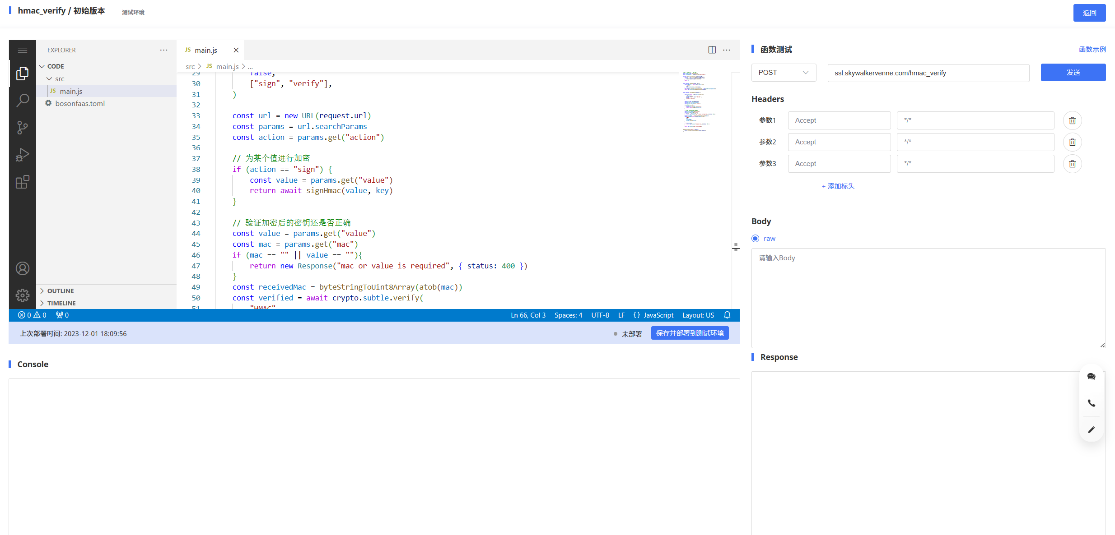This screenshot has height=535, width=1115.
Task: Open the Extensions view icon
Action: [x=22, y=182]
